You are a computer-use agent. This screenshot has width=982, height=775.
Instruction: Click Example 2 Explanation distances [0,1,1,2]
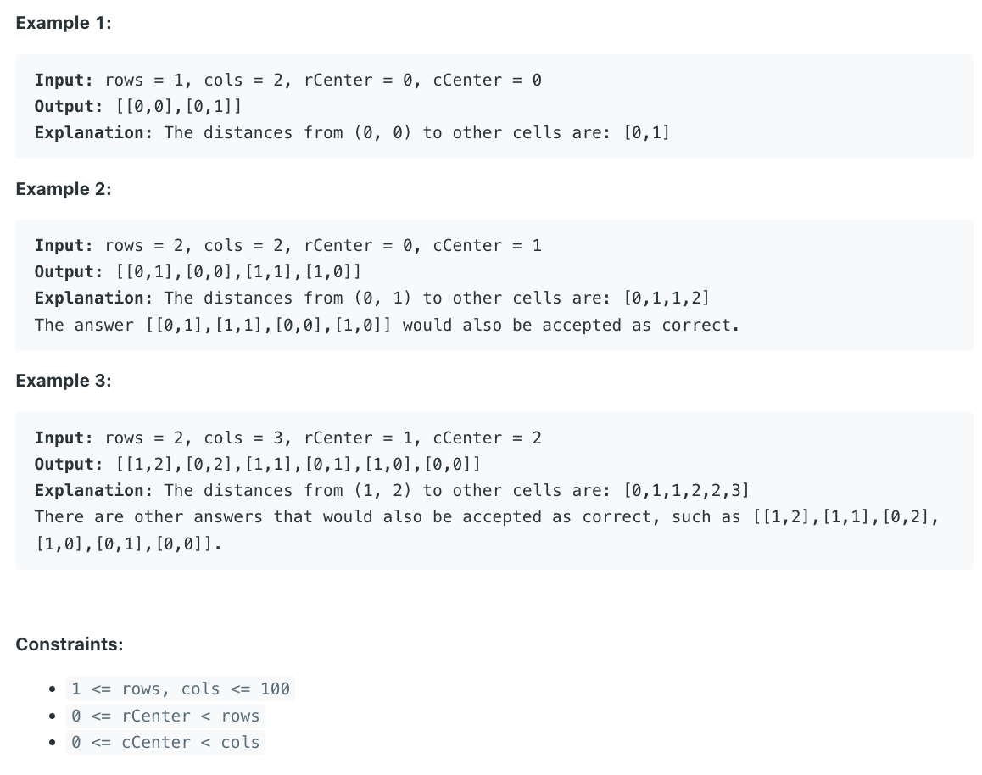tap(667, 298)
